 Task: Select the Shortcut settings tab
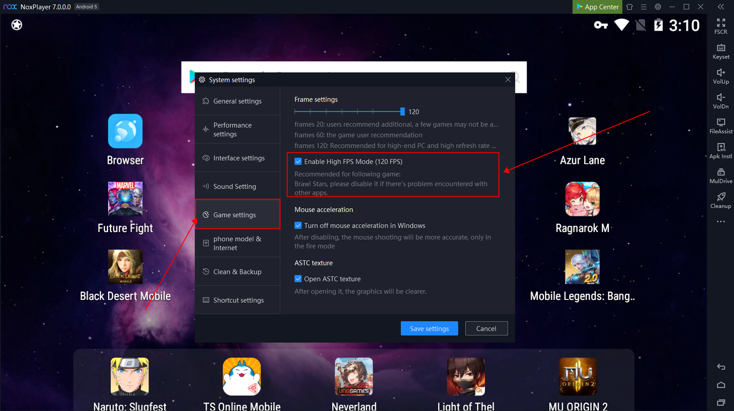point(238,300)
